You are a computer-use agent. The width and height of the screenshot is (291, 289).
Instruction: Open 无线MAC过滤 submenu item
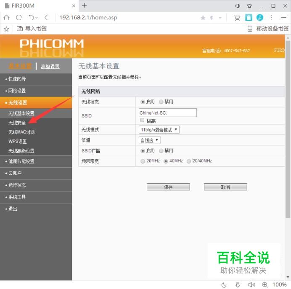click(21, 132)
